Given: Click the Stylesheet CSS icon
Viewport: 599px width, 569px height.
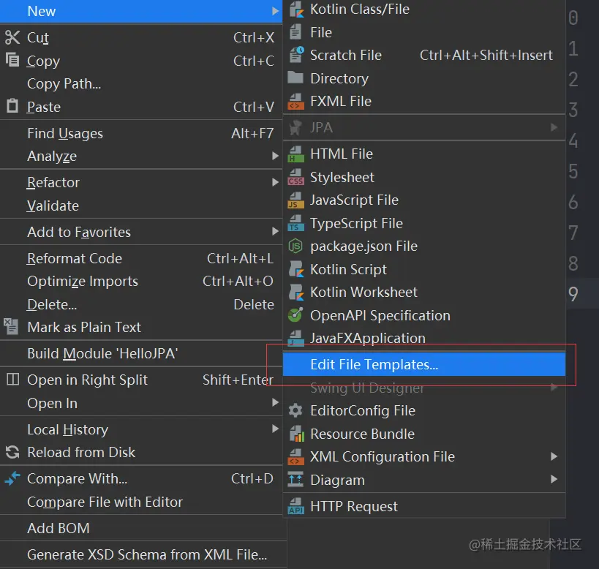Looking at the screenshot, I should [295, 178].
